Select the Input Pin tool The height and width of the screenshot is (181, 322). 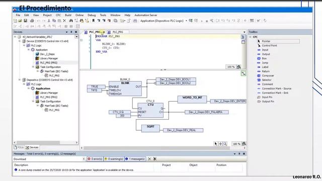(x=265, y=97)
